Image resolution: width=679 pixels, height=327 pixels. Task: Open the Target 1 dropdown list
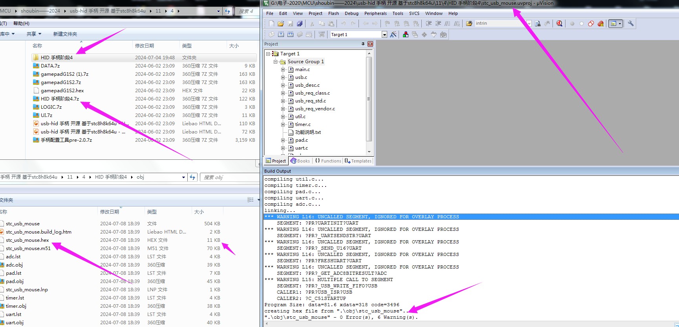coord(384,35)
